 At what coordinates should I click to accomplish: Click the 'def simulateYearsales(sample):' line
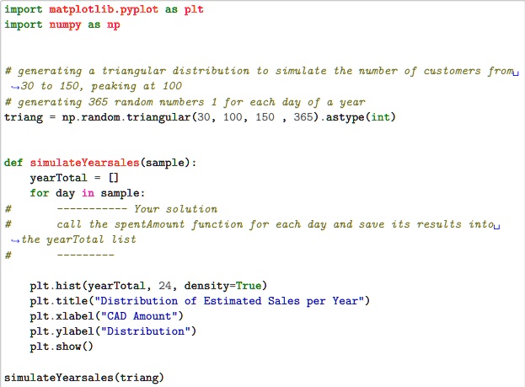click(100, 163)
